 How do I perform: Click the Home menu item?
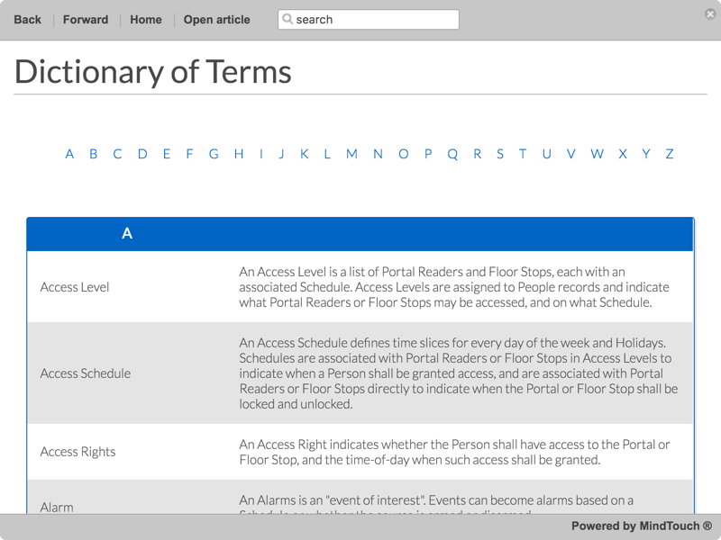point(145,19)
